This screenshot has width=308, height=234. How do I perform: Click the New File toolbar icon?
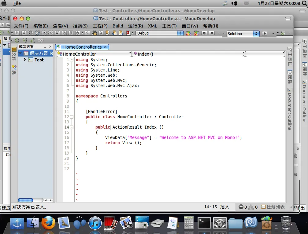click(x=17, y=33)
